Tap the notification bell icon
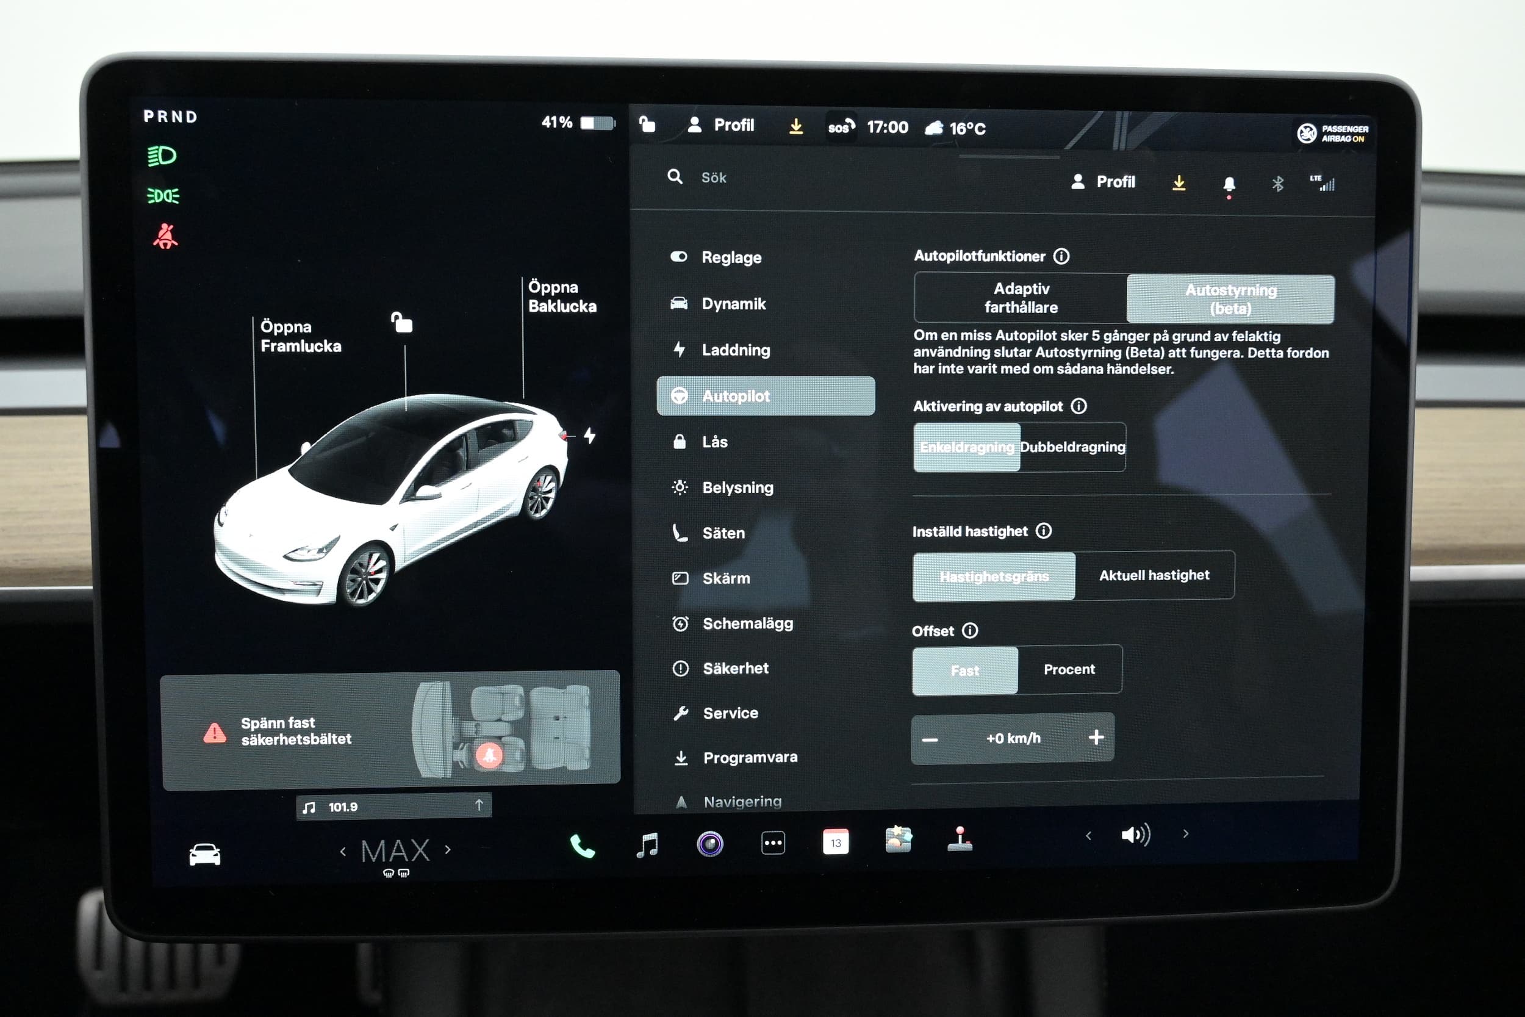Viewport: 1525px width, 1017px height. (x=1229, y=185)
